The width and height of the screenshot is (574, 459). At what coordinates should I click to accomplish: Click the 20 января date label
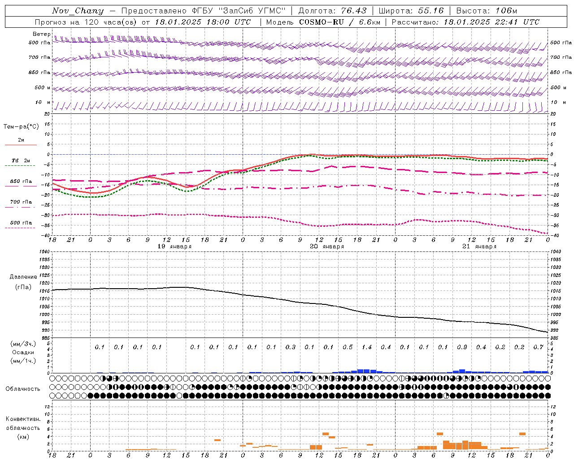(x=327, y=247)
